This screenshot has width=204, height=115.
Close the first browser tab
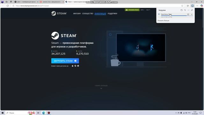[38, 2]
